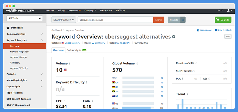Click the add-keyword plus icon after title

[173, 37]
